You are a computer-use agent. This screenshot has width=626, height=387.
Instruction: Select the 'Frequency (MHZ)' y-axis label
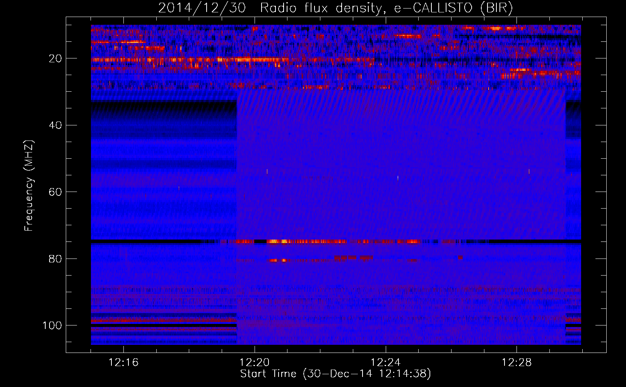[29, 186]
